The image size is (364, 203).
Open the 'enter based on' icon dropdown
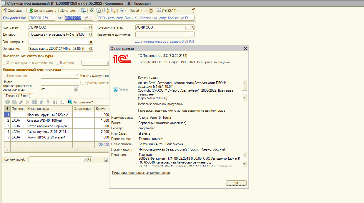click(x=123, y=10)
